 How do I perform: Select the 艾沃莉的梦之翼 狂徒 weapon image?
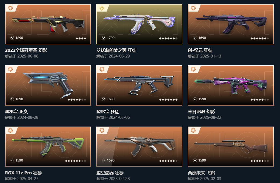(139, 24)
